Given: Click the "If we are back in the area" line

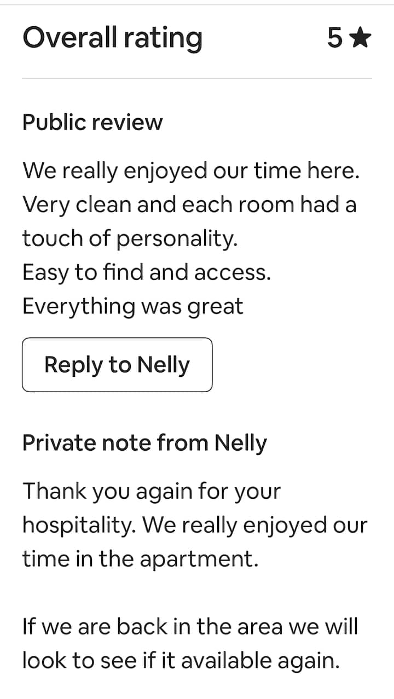Looking at the screenshot, I should pos(190,626).
